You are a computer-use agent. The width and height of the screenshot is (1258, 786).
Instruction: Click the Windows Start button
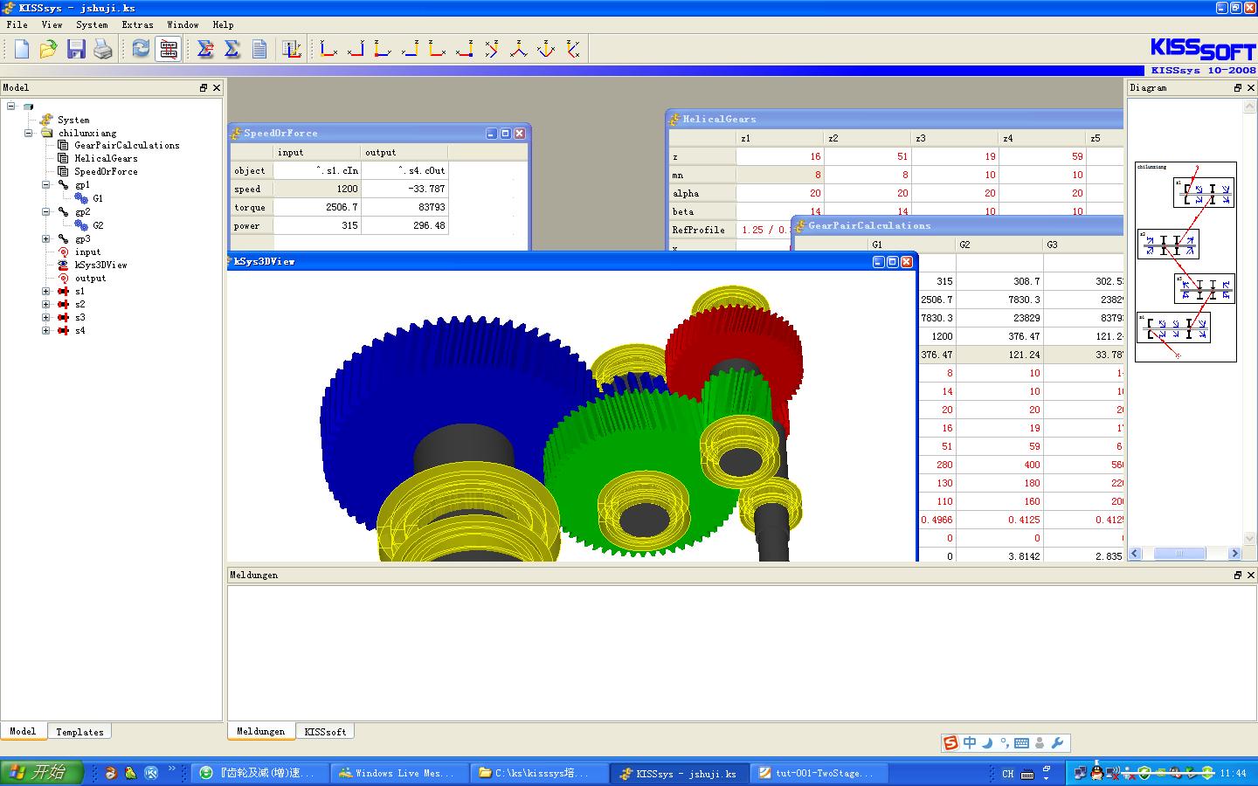click(x=41, y=773)
